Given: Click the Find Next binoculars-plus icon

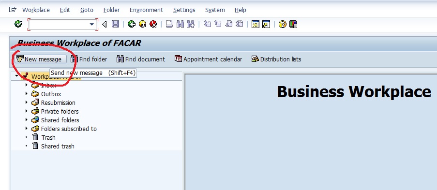Looking at the screenshot, I should click(191, 24).
